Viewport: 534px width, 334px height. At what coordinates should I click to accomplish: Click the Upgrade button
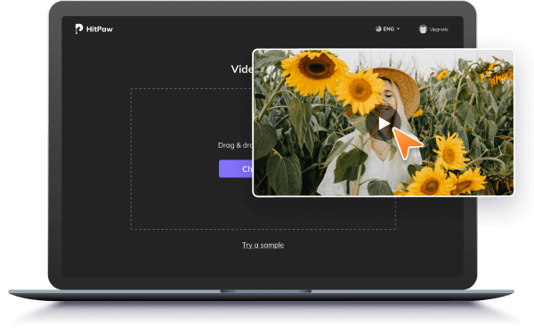[433, 29]
